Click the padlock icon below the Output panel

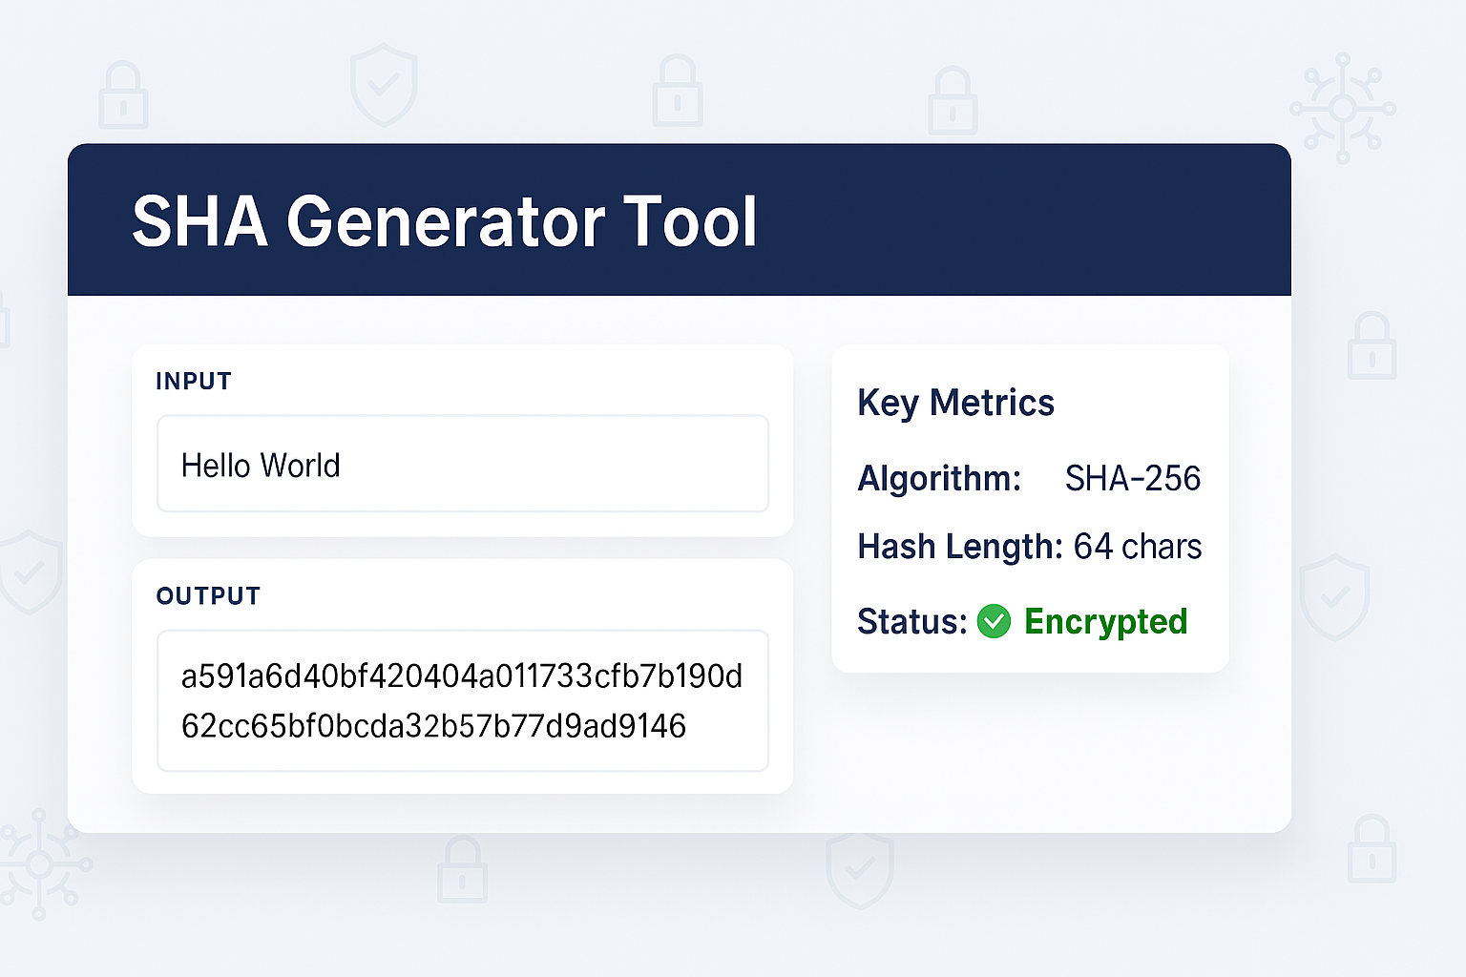click(463, 869)
